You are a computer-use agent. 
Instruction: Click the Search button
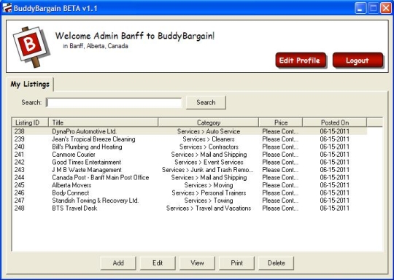click(206, 103)
